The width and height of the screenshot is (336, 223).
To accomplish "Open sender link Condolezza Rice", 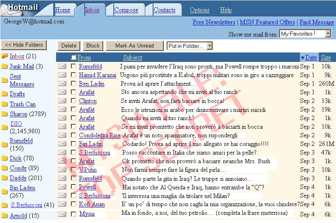I will tap(99, 135).
